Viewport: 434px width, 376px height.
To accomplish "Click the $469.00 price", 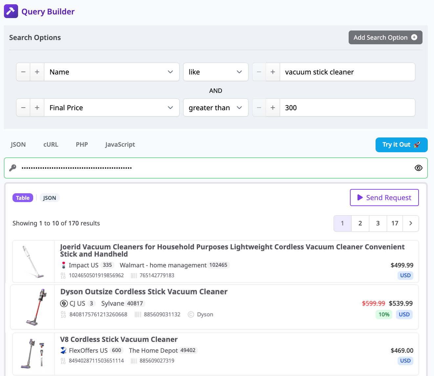I will [x=402, y=350].
